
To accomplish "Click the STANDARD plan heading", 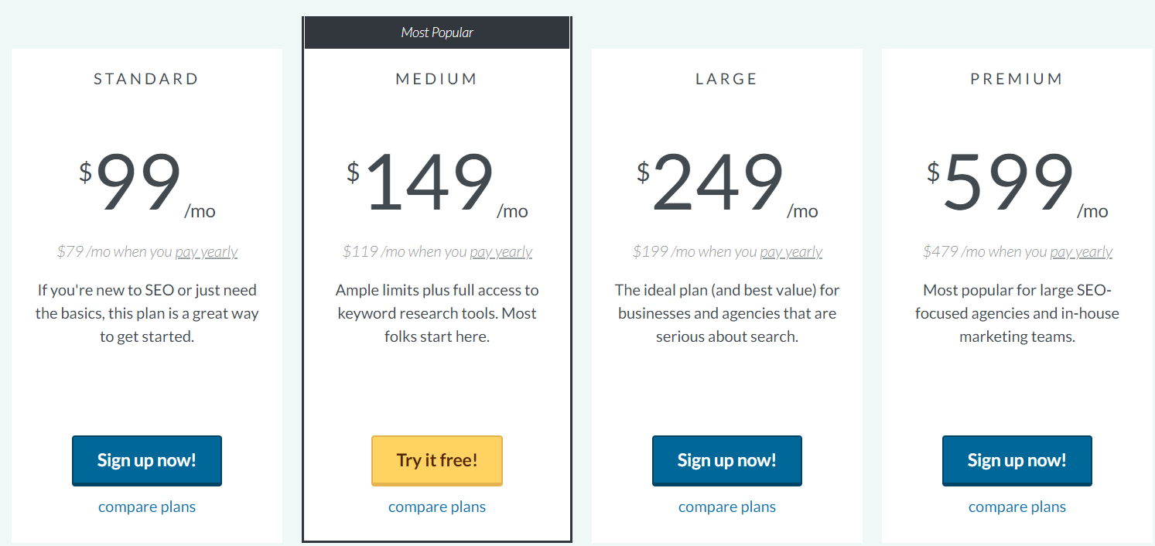I will click(x=147, y=79).
